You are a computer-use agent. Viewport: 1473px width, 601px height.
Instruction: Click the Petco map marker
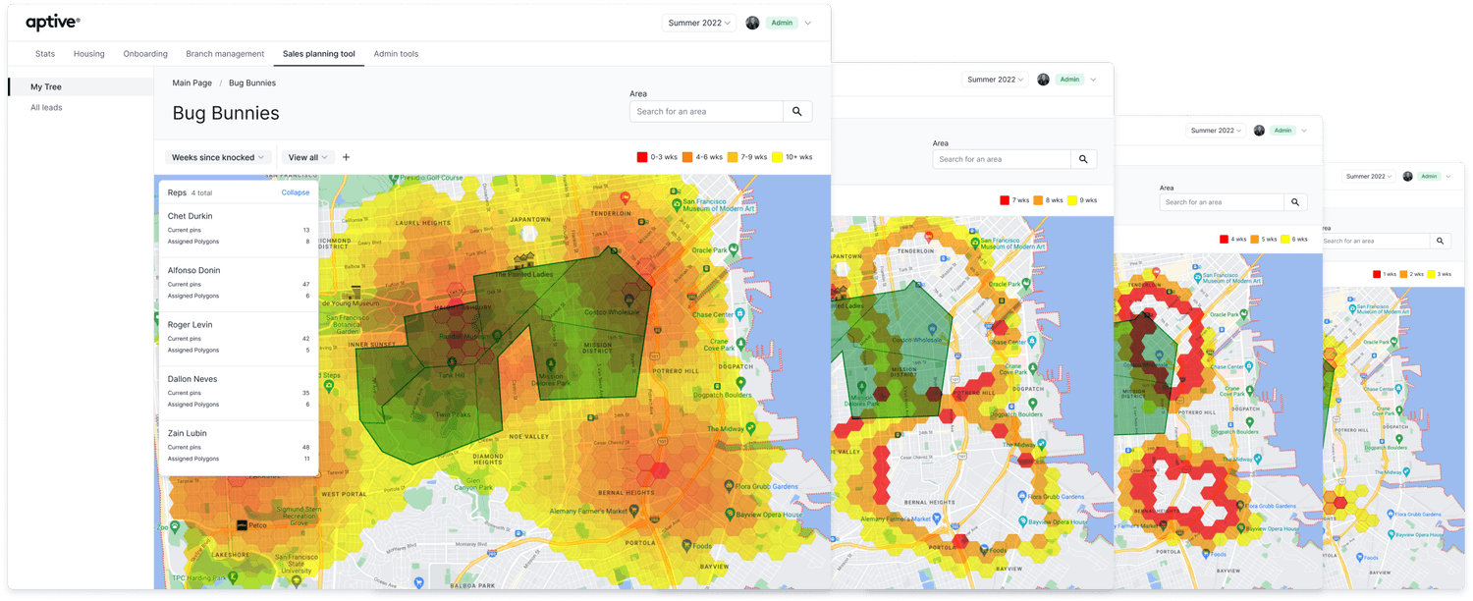(242, 525)
